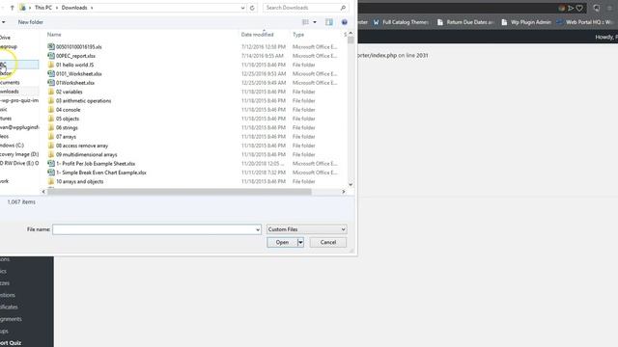
Task: Click the Howdy greeting in the WordPress admin bar
Action: [x=606, y=37]
